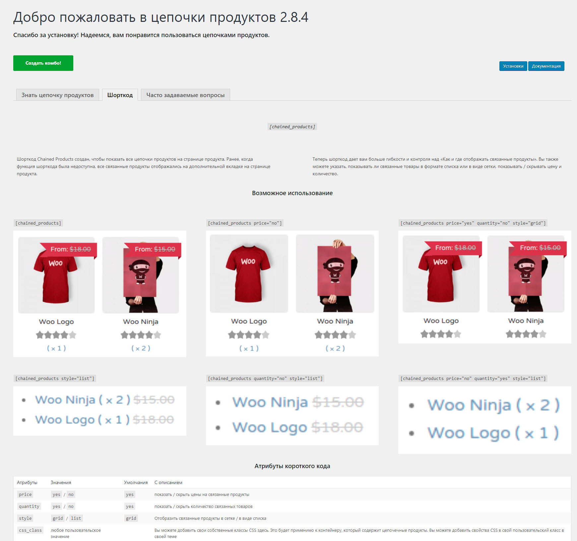
Task: Click the "Атрибуты" column header
Action: pyautogui.click(x=27, y=482)
